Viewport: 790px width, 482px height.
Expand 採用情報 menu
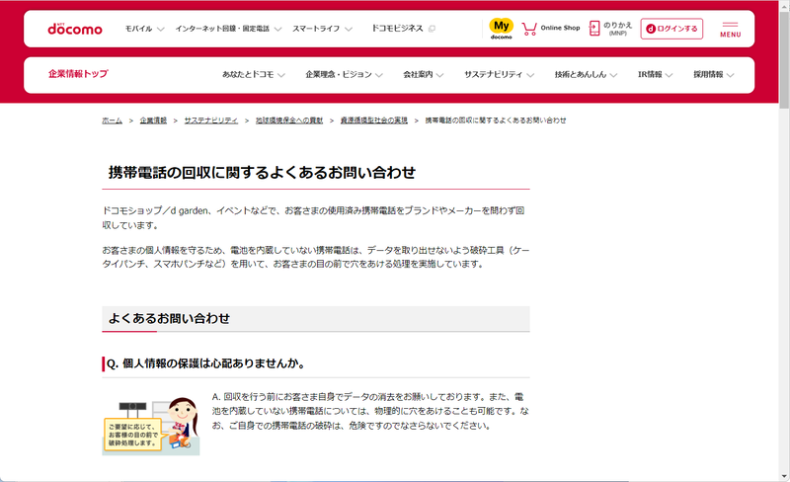click(x=713, y=75)
